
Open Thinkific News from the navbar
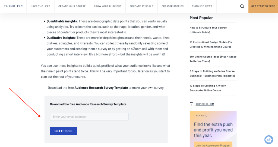(202, 6)
